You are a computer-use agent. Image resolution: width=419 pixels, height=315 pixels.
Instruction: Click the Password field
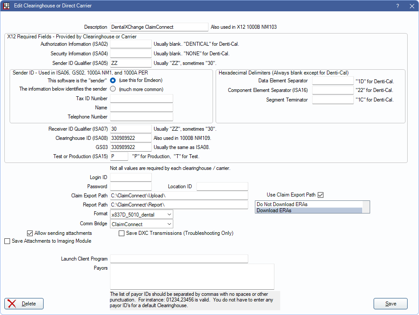pyautogui.click(x=131, y=186)
